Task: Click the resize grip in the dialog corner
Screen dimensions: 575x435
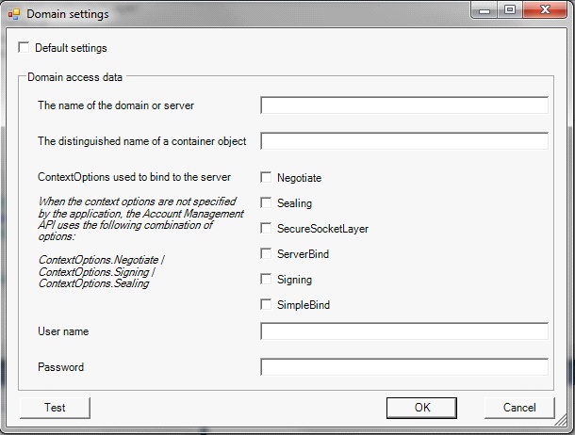Action: click(562, 420)
